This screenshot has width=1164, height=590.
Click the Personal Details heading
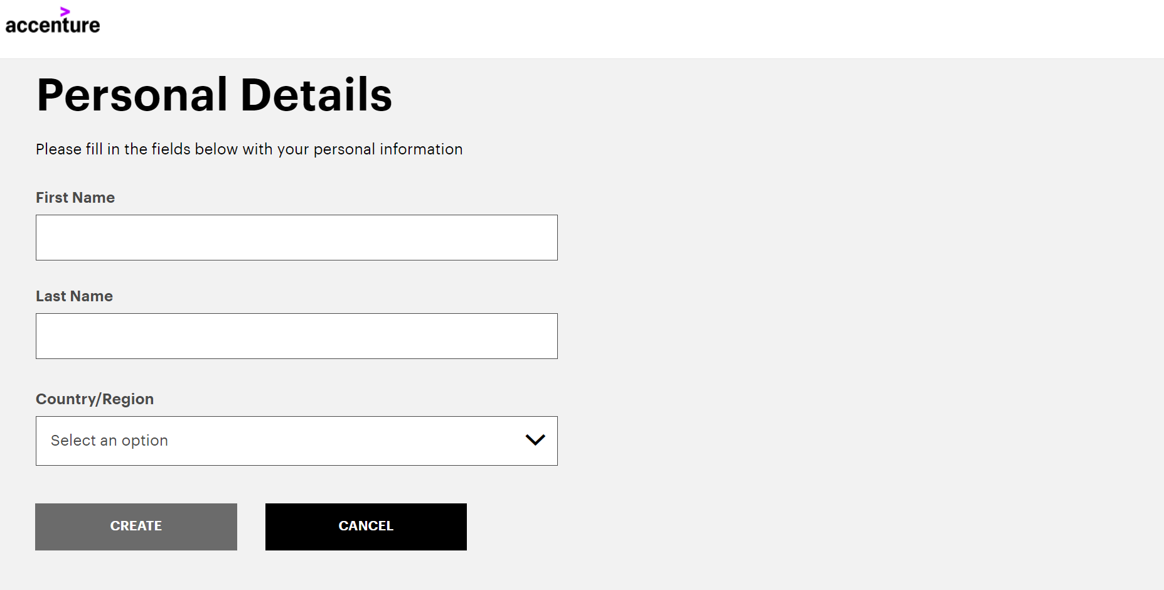click(214, 95)
